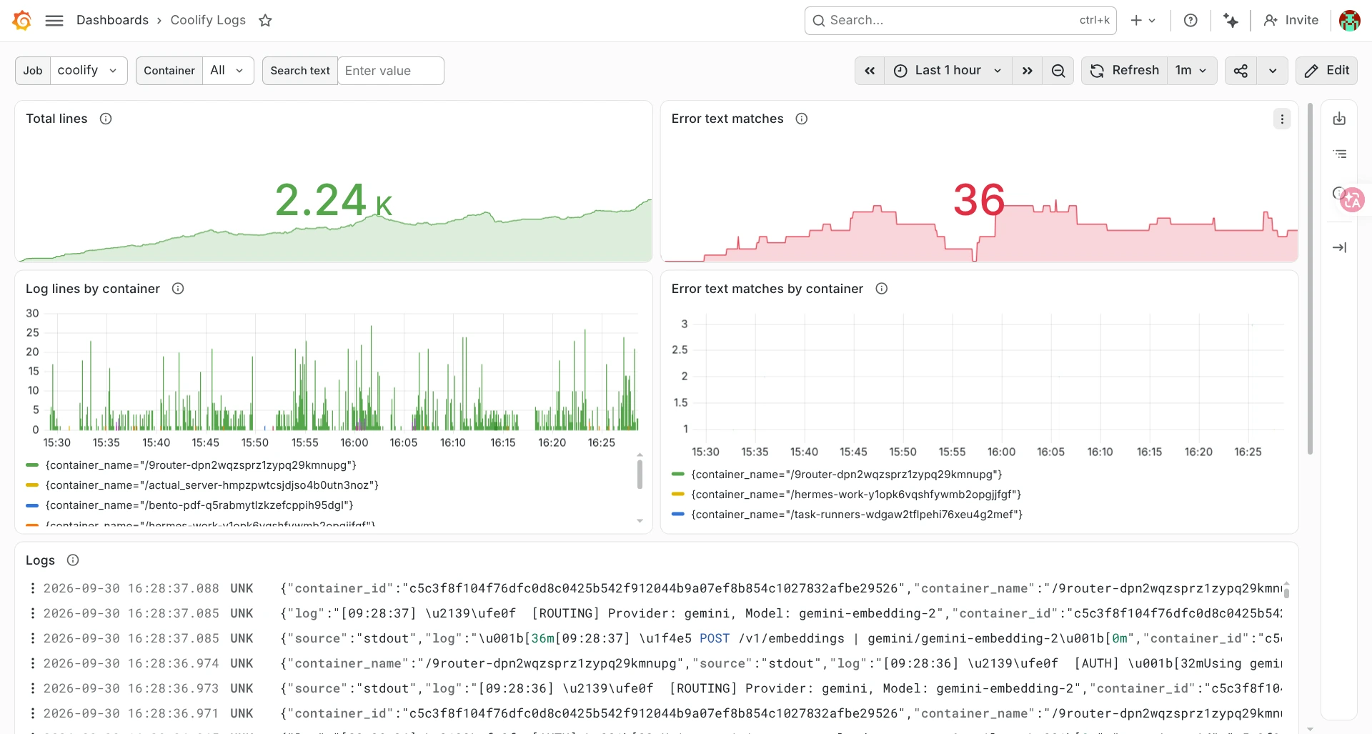
Task: Show info for Error text matches by container
Action: 882,289
